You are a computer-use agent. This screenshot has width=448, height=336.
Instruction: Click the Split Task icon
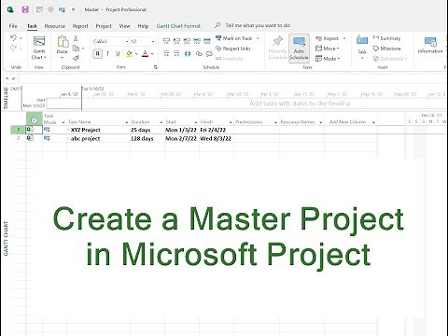click(188, 53)
